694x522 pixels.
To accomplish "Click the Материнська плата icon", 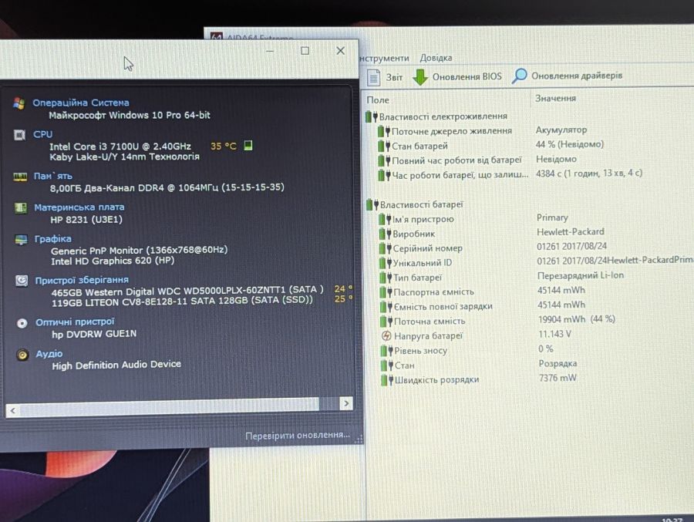I will point(20,207).
